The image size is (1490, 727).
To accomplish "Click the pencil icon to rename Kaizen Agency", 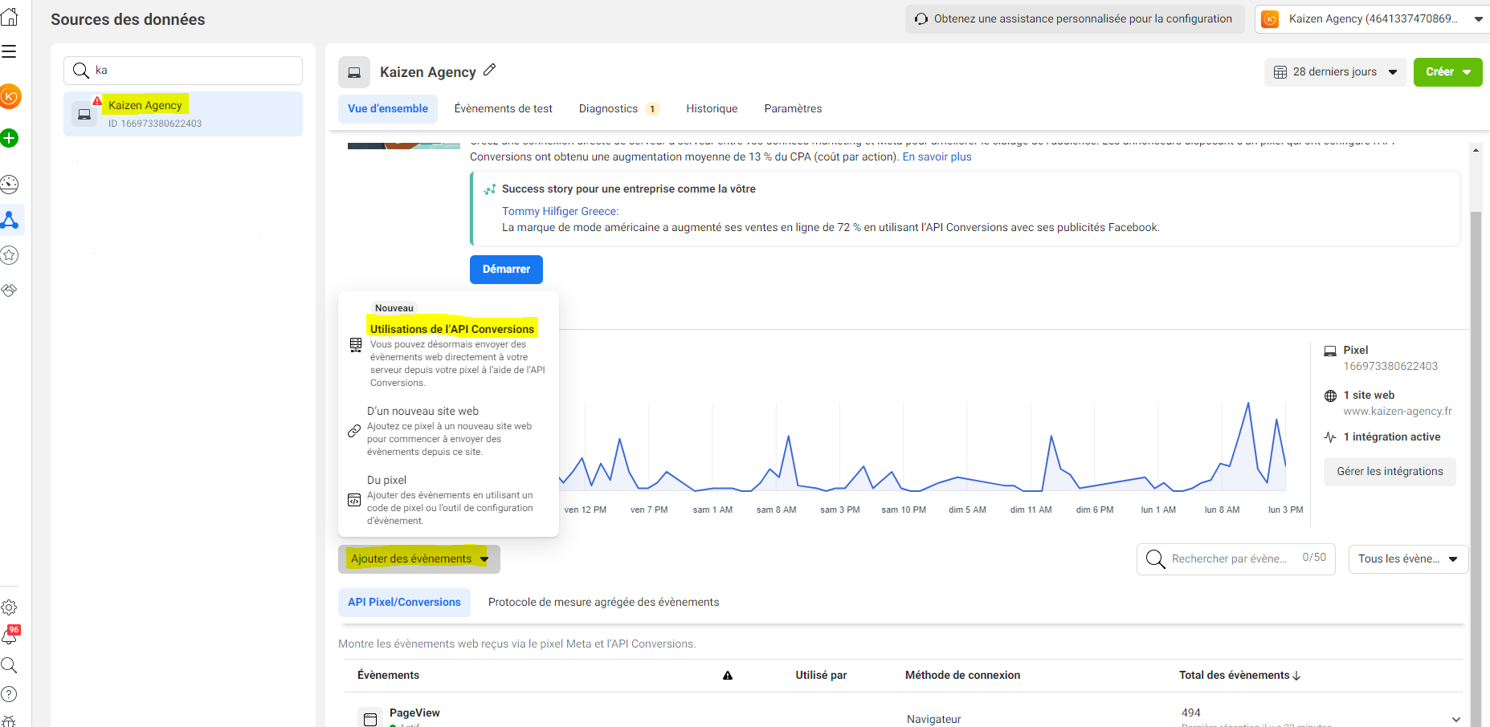I will (x=489, y=71).
